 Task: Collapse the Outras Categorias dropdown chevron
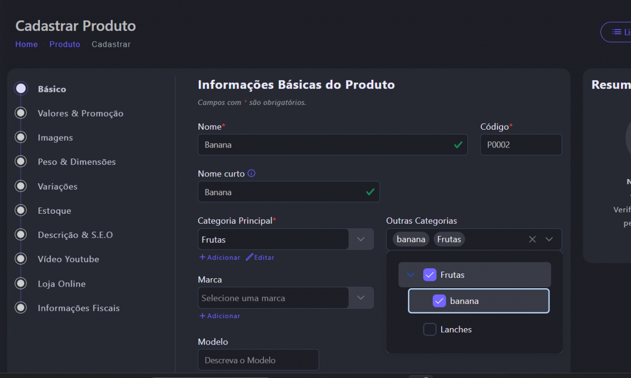click(x=549, y=239)
